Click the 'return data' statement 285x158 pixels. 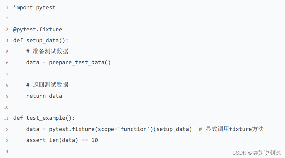[x=44, y=96]
